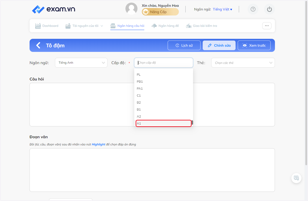
Task: Select A2 level option
Action: click(x=163, y=116)
